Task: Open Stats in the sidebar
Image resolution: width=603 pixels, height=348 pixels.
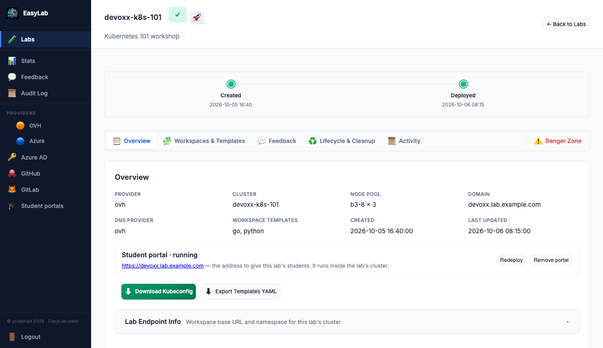Action: point(46,61)
